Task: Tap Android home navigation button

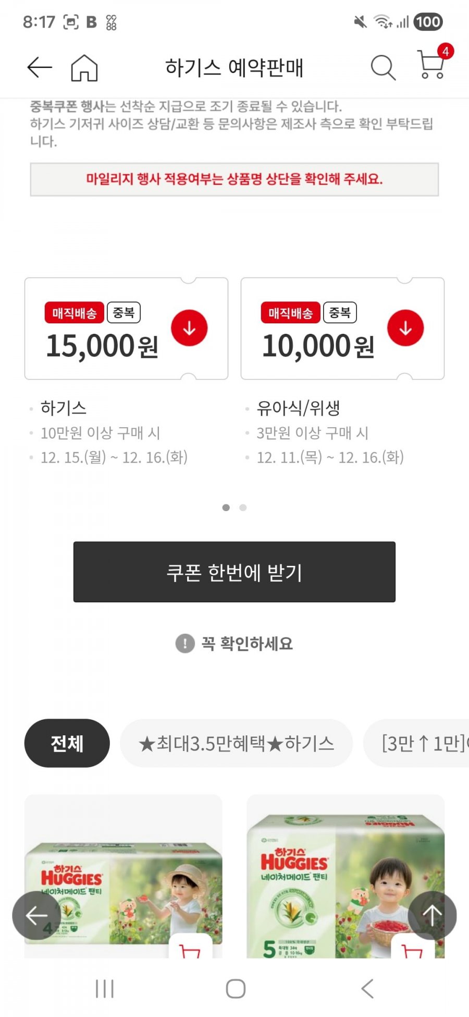Action: click(x=236, y=988)
